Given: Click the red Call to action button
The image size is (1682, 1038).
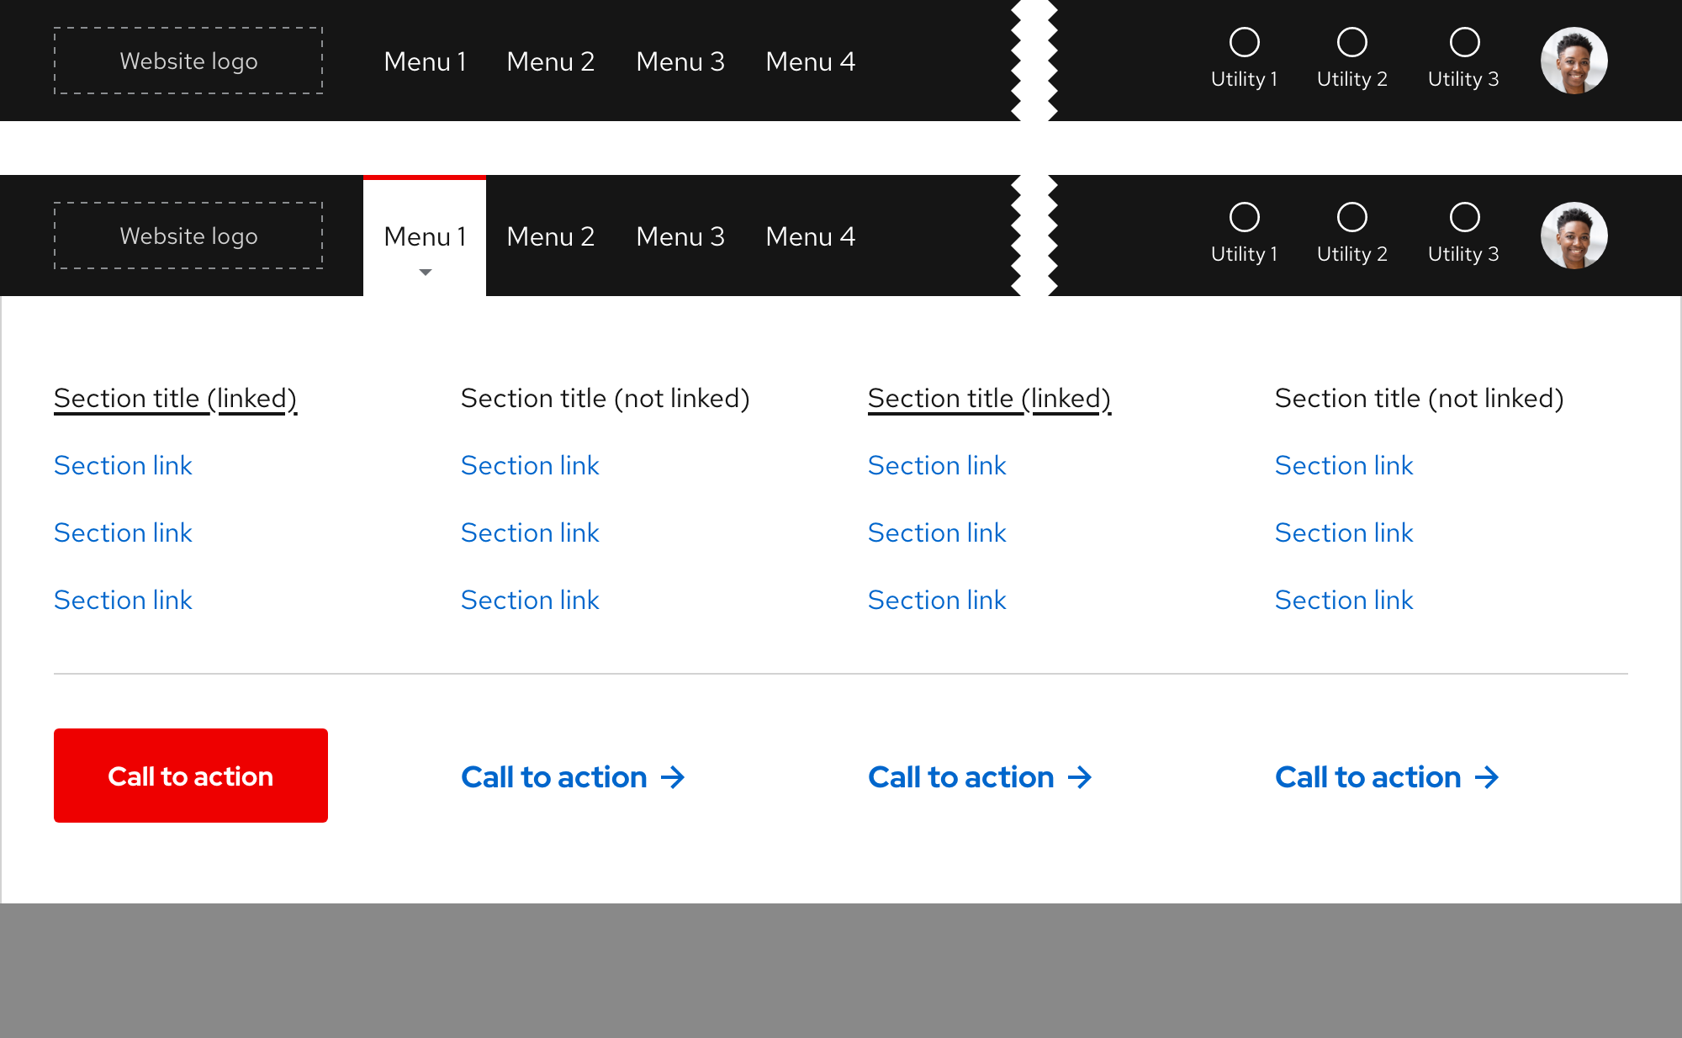Looking at the screenshot, I should coord(190,775).
